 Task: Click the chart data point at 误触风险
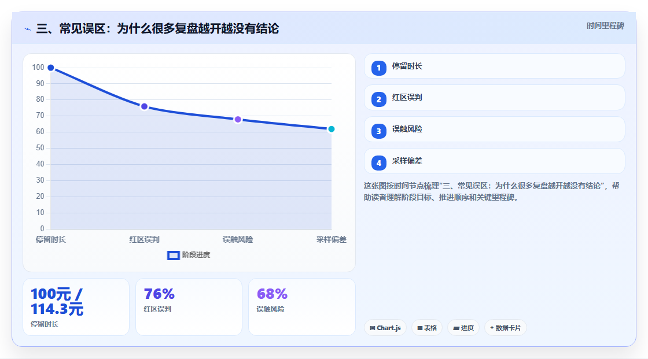(x=238, y=120)
